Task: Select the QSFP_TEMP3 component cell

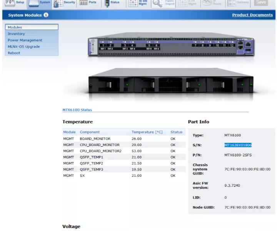Action: click(x=91, y=169)
